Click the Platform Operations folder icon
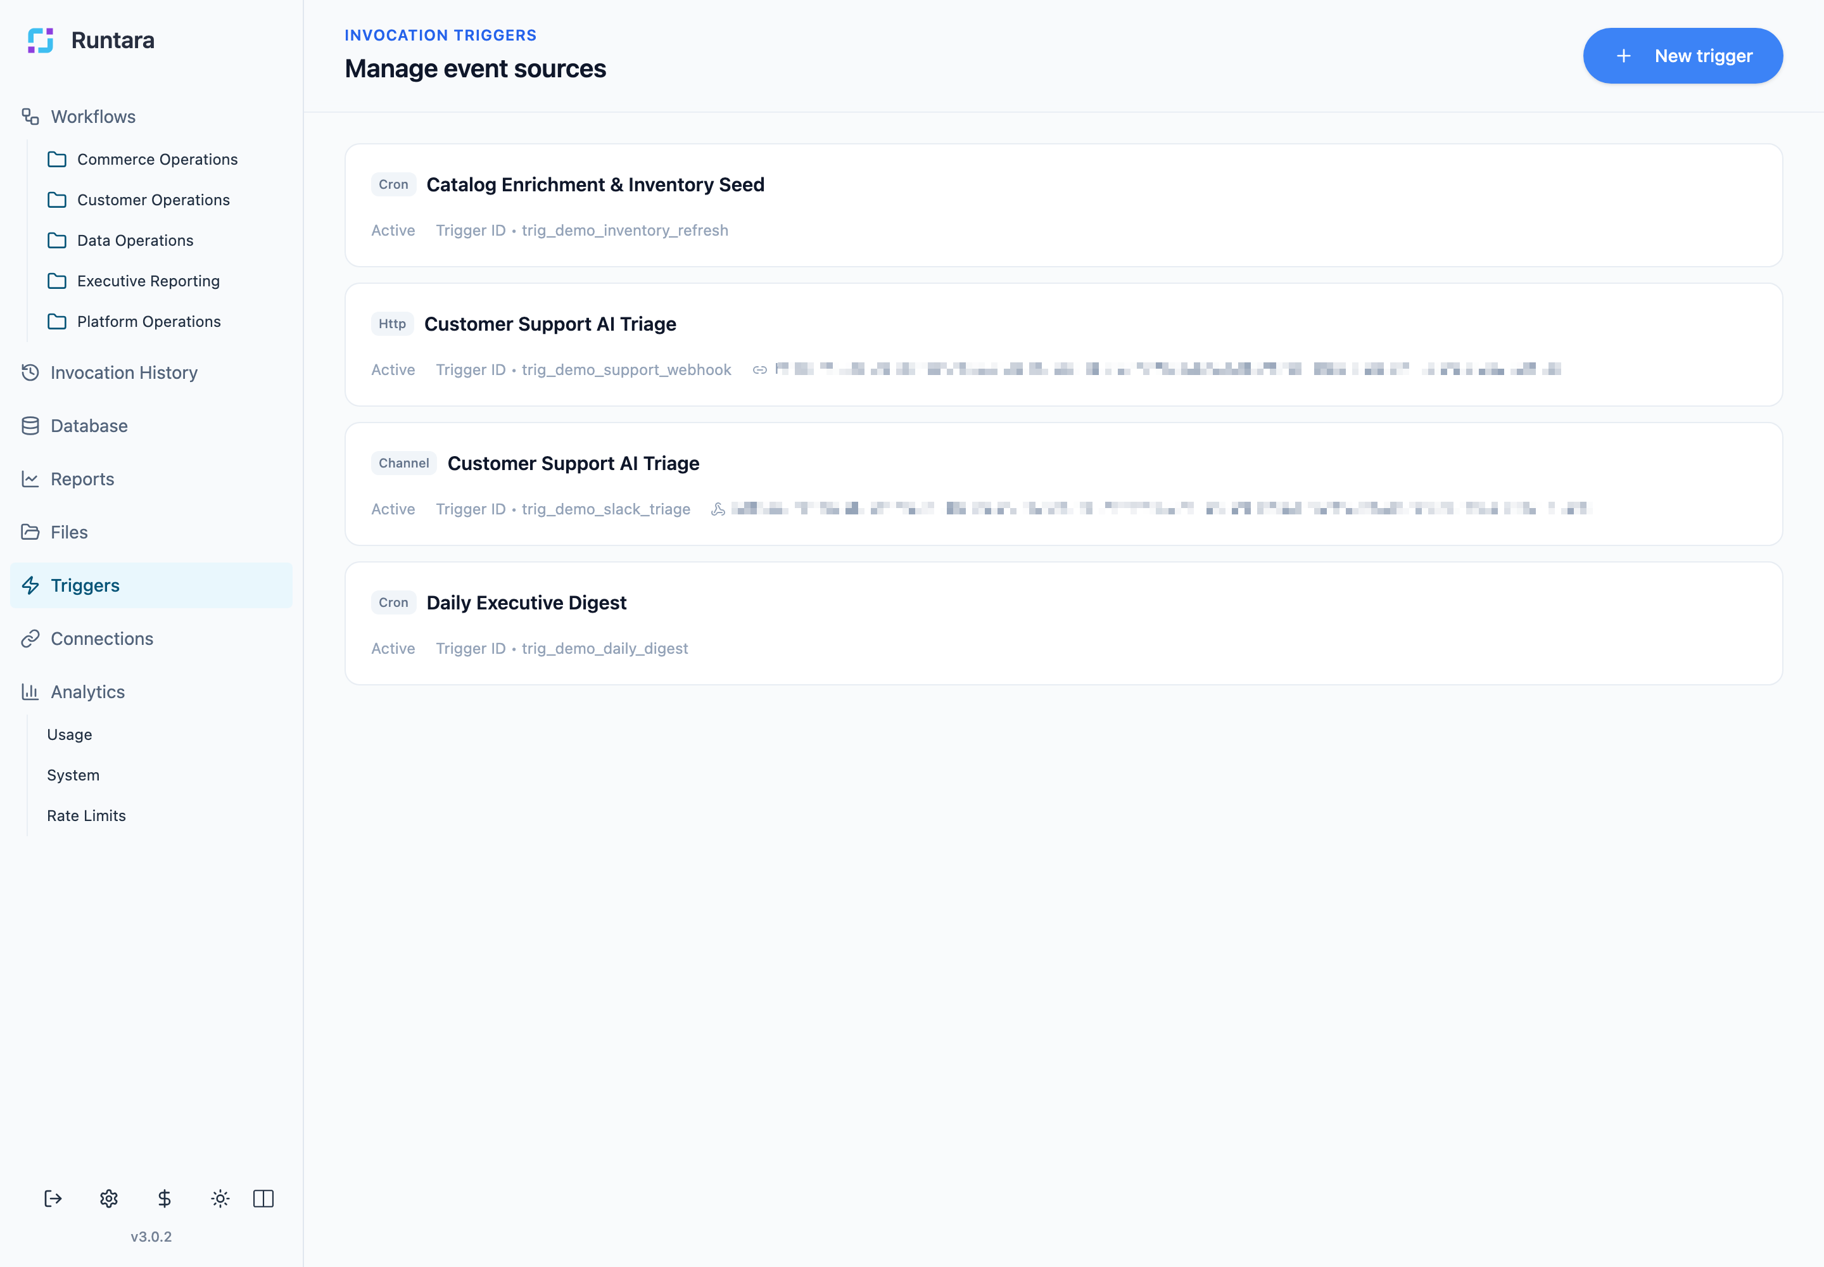 pos(57,322)
